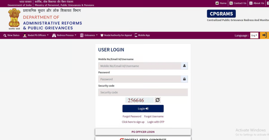
Task: Expand the Redress Process dropdown arrow
Action: click(75, 35)
